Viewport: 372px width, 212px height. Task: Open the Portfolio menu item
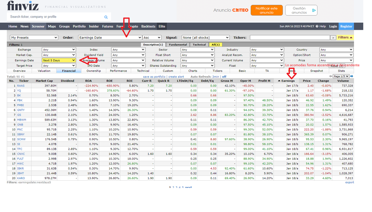point(79,26)
